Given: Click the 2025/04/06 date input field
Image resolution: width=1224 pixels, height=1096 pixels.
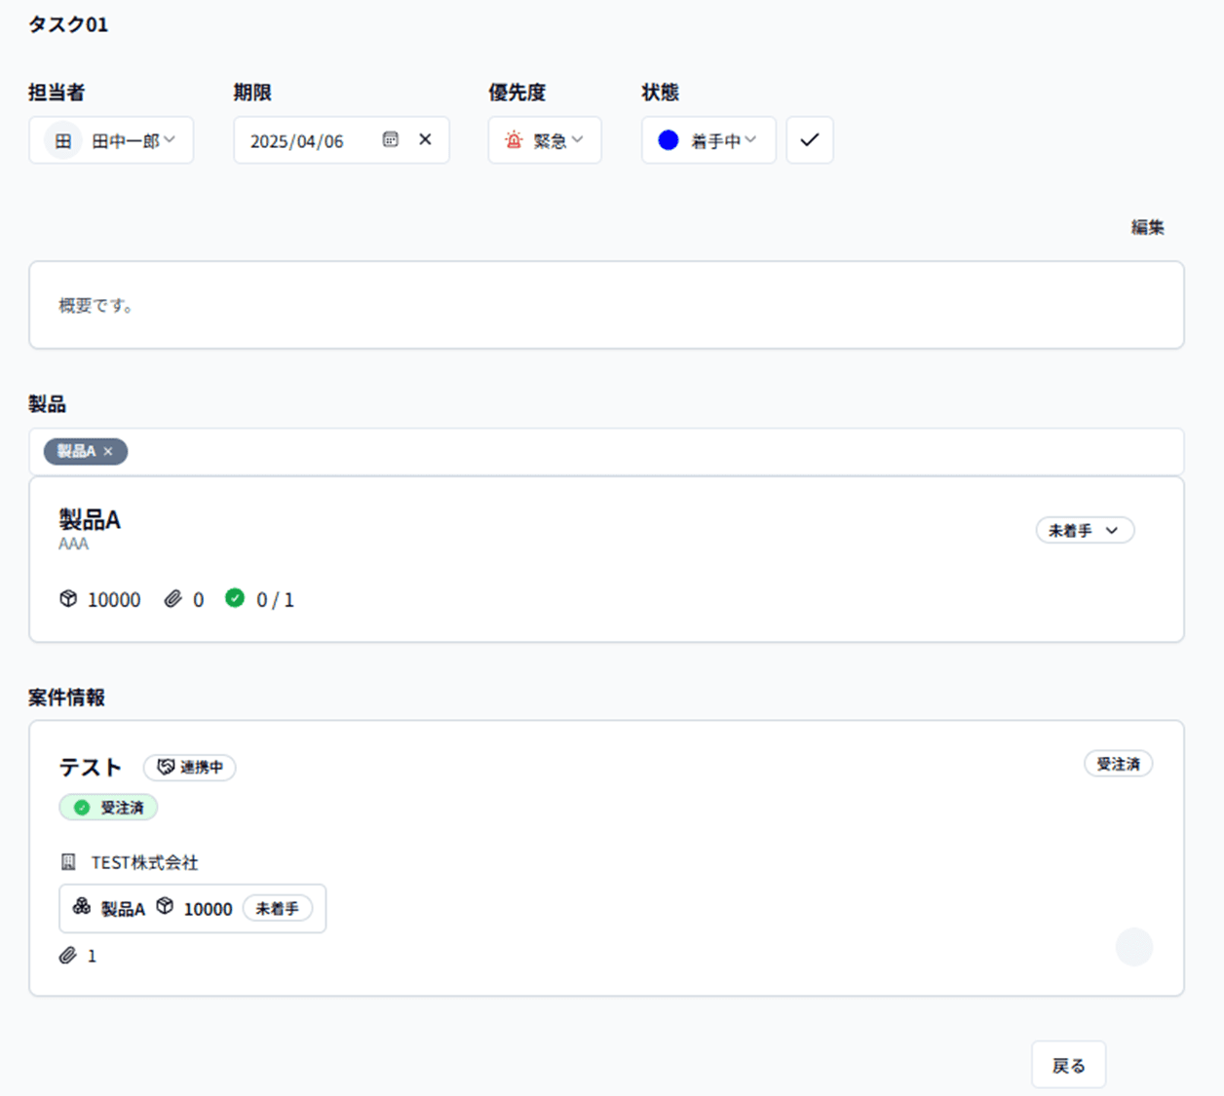Looking at the screenshot, I should [297, 141].
